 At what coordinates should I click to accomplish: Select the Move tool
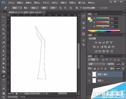pos(4,17)
